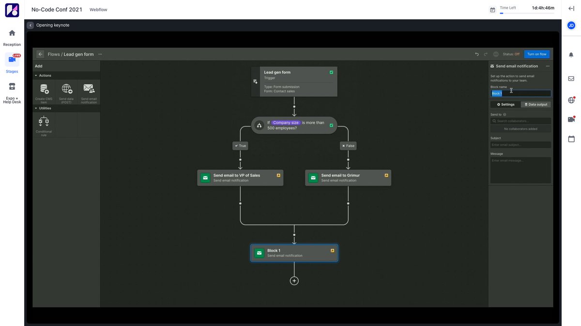
Task: Add a Create CMS item action
Action: [x=44, y=93]
